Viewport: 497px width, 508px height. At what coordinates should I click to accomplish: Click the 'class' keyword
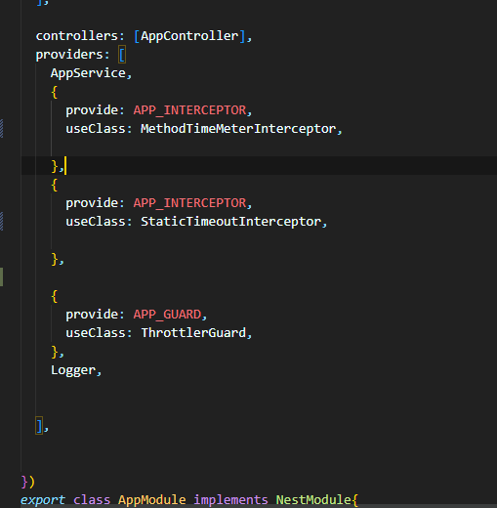click(x=92, y=500)
